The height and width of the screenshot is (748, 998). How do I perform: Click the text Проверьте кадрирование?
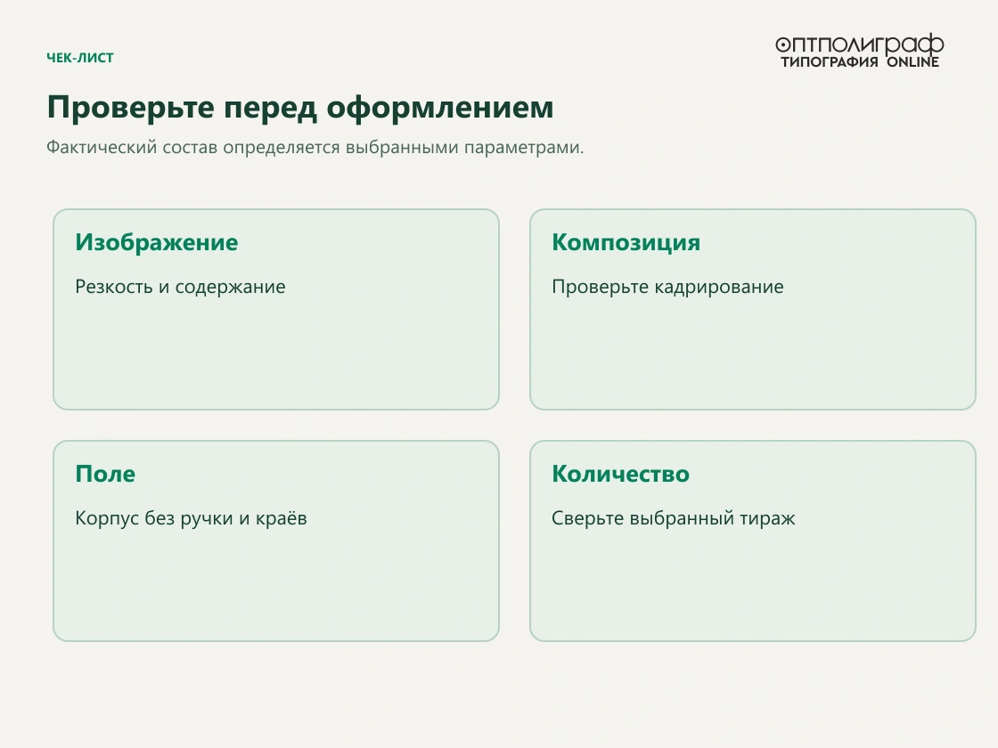pyautogui.click(x=667, y=287)
